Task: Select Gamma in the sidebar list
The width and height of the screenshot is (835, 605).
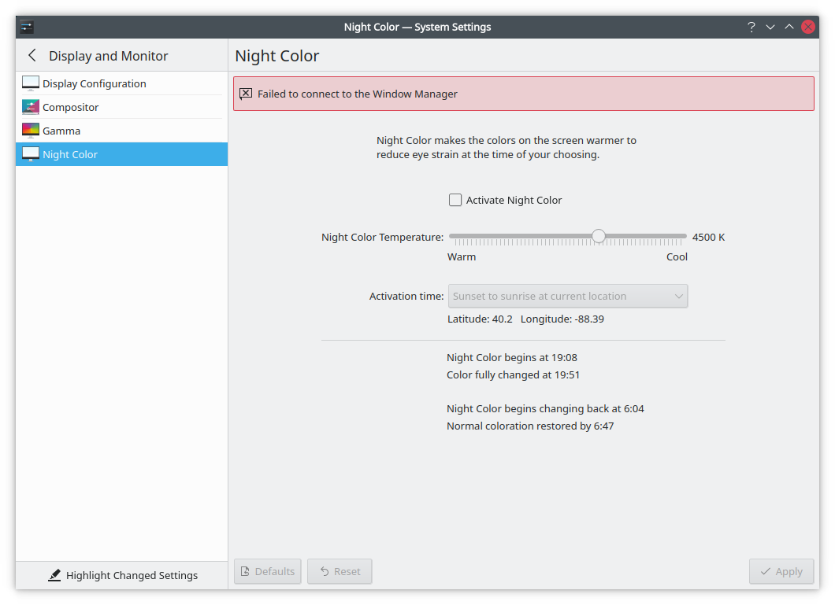Action: click(121, 131)
